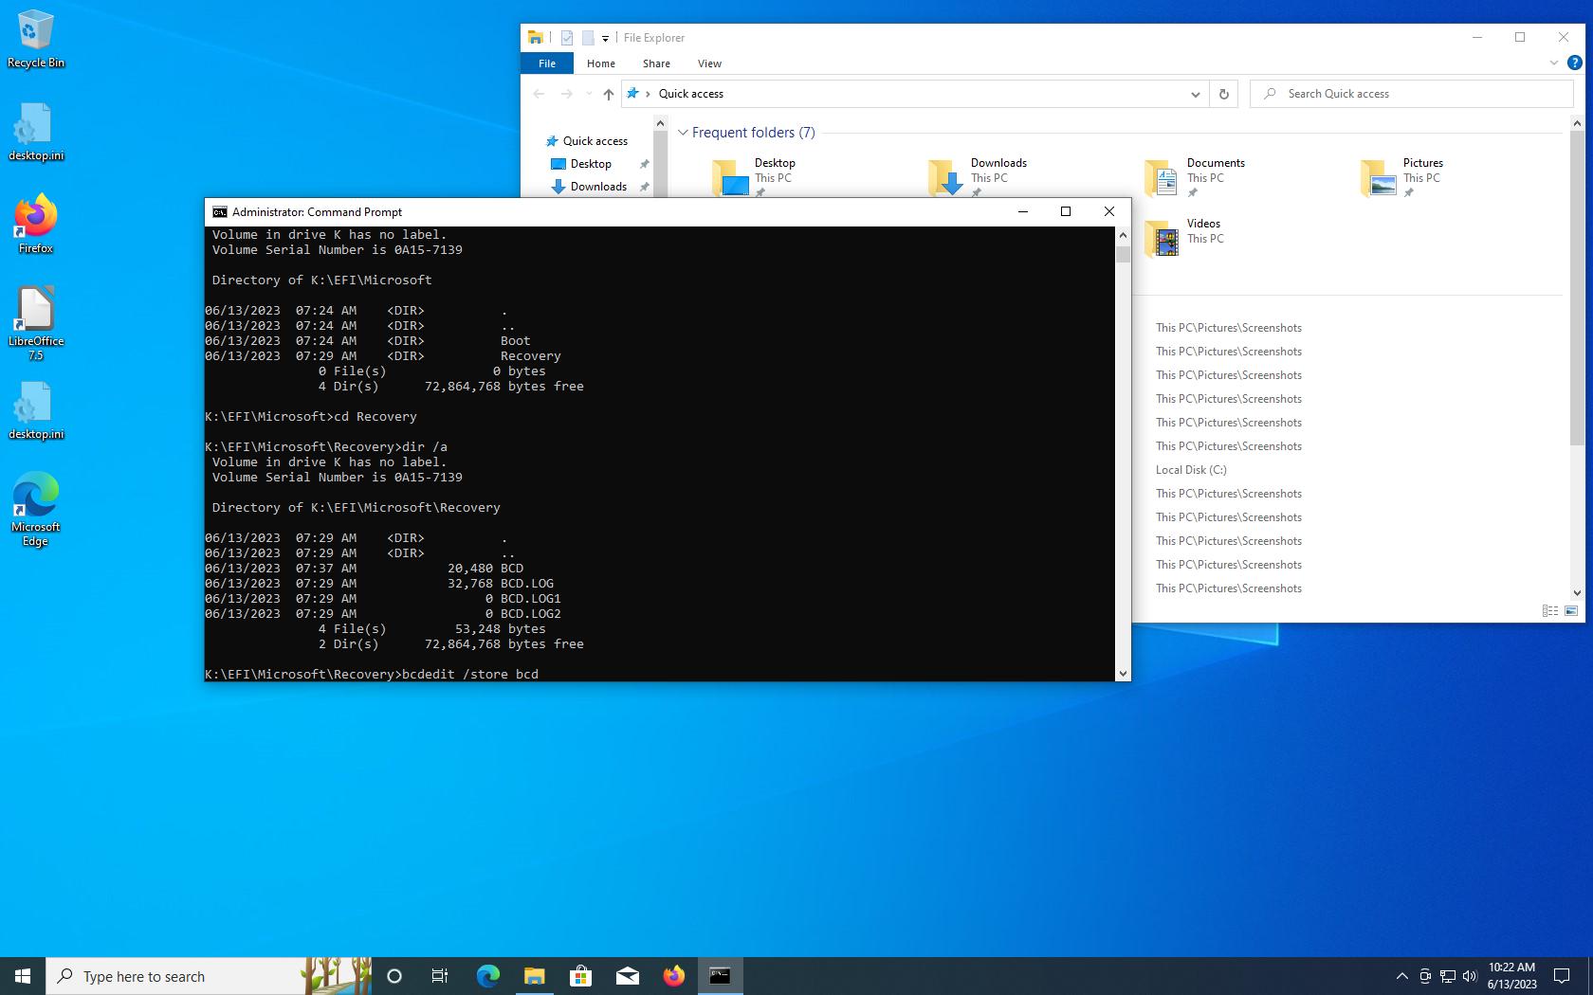Collapse the Frequent folders section
The width and height of the screenshot is (1593, 995).
[682, 133]
